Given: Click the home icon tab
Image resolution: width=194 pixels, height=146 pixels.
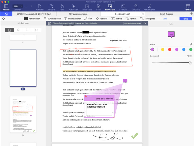Looking at the screenshot, I should (6, 14).
